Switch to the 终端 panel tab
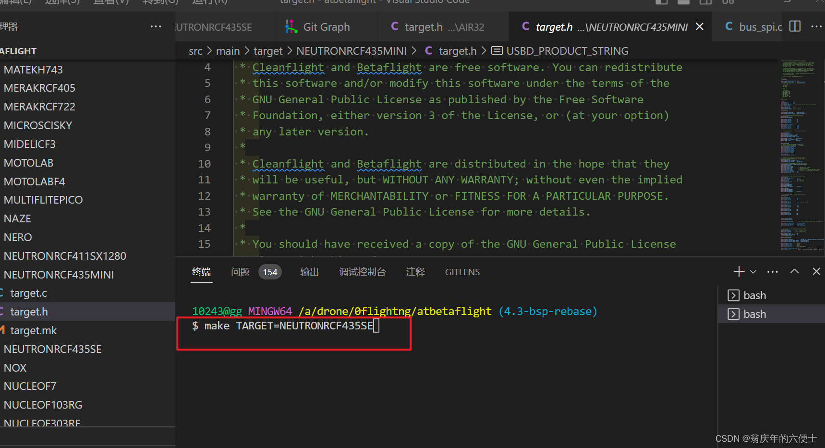Screen dimensions: 825x448 tap(201, 272)
